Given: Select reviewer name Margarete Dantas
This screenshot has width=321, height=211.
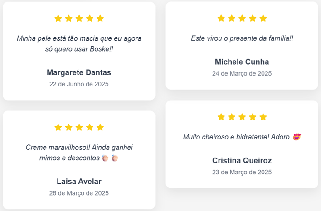Looking at the screenshot, I should tap(79, 72).
